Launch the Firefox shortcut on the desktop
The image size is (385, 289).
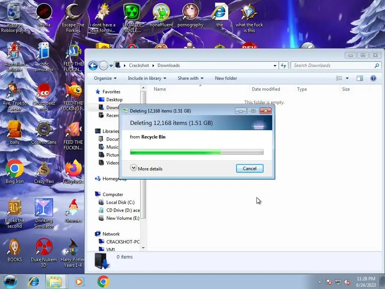point(73,172)
